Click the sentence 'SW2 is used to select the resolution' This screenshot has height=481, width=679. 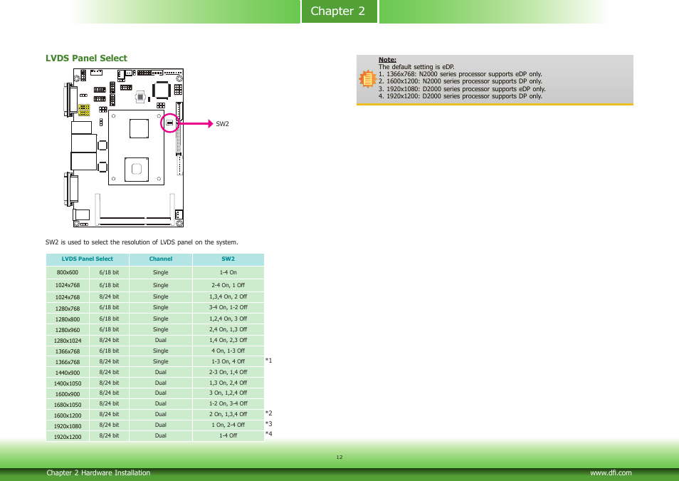click(x=142, y=242)
